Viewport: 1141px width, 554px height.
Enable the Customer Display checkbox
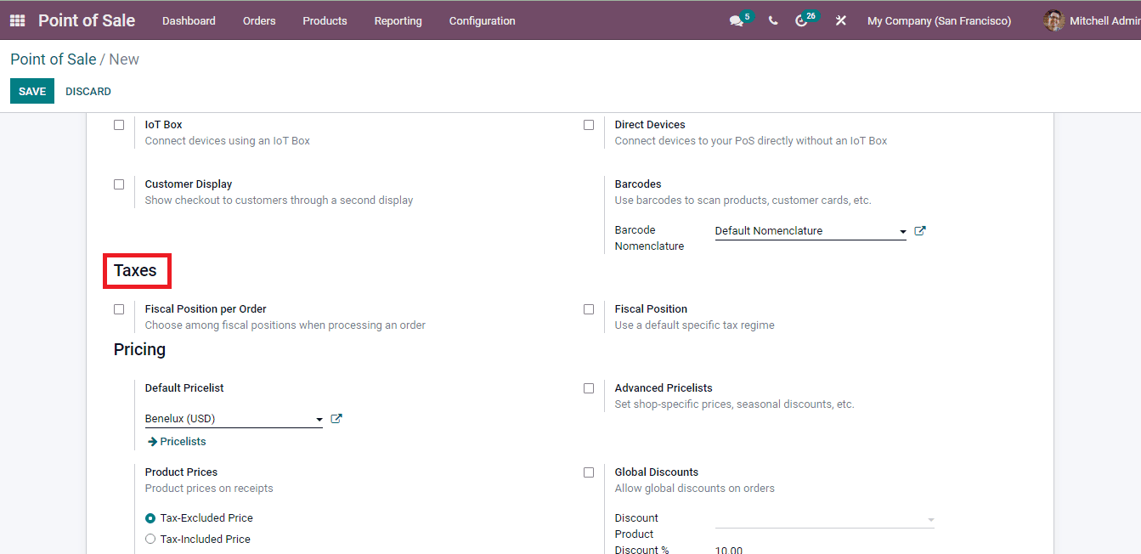pyautogui.click(x=119, y=184)
